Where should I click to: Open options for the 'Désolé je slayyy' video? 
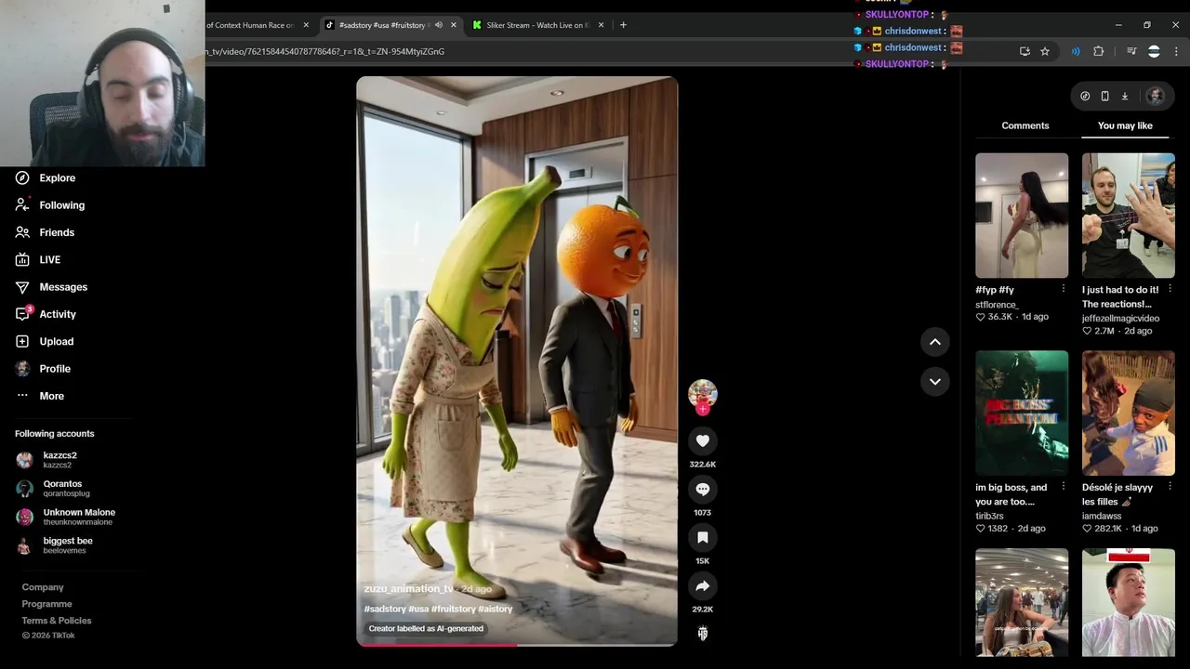pos(1170,487)
